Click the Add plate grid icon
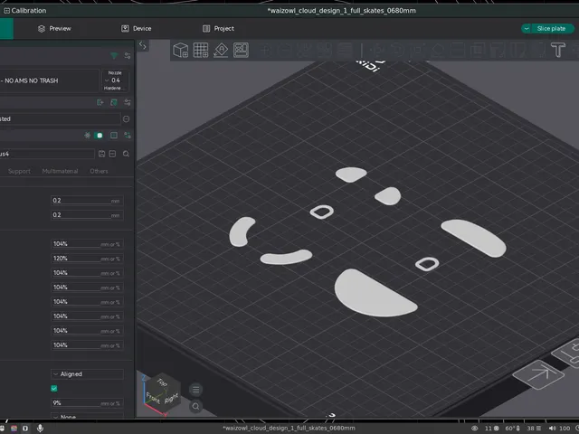Screen dimensions: 579x434 click(201, 51)
